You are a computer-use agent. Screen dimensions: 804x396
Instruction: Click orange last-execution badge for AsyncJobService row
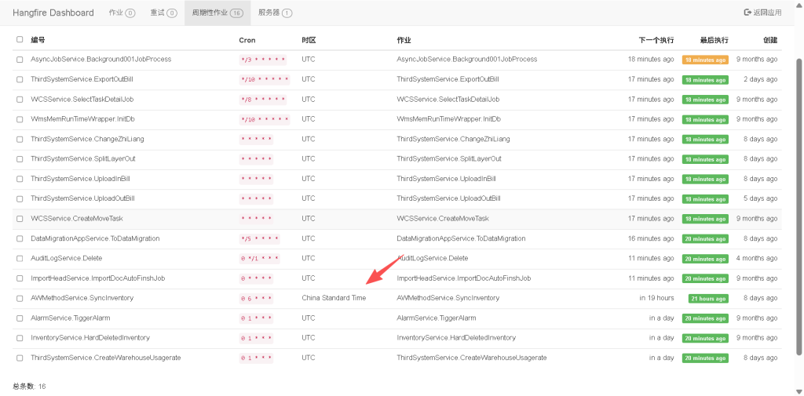(x=705, y=60)
